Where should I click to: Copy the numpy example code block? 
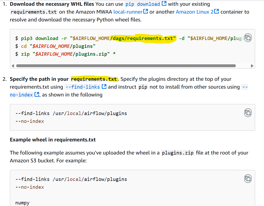(x=248, y=179)
